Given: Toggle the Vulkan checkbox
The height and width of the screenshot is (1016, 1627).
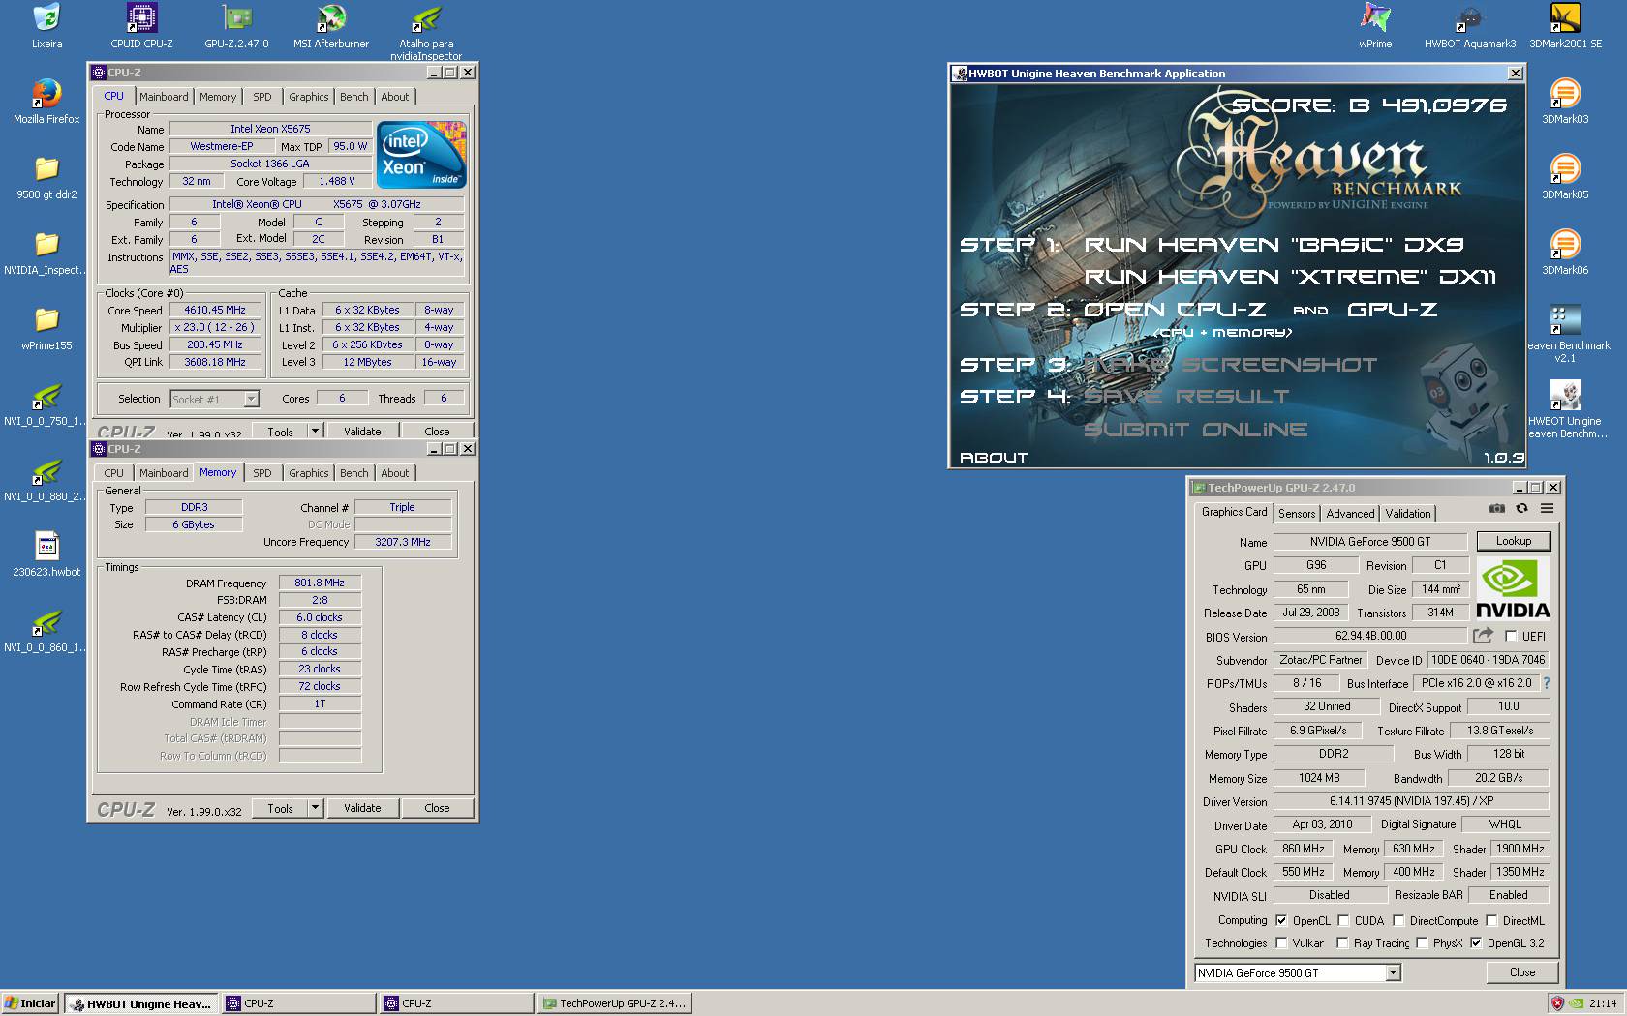Looking at the screenshot, I should pyautogui.click(x=1281, y=943).
